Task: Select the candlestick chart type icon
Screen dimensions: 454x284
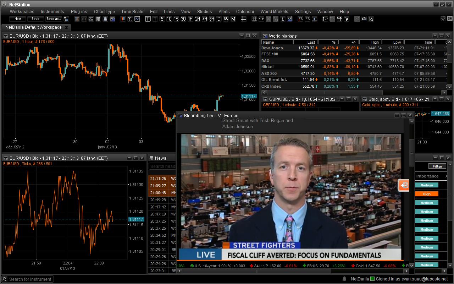Action: click(123, 19)
